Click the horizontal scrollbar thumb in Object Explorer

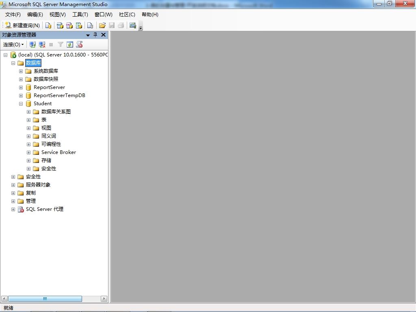[x=45, y=299]
